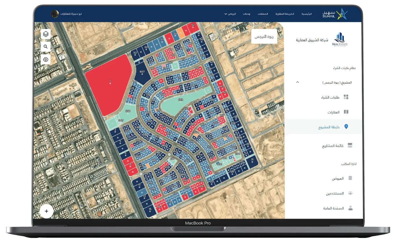Viewport: 398px width, 249px height.
Task: Open the الرئيسية home menu item
Action: click(307, 14)
